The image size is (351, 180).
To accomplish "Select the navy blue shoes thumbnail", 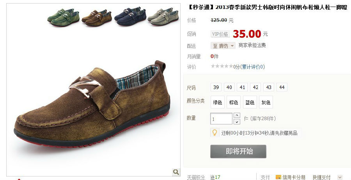I will click(x=130, y=16).
